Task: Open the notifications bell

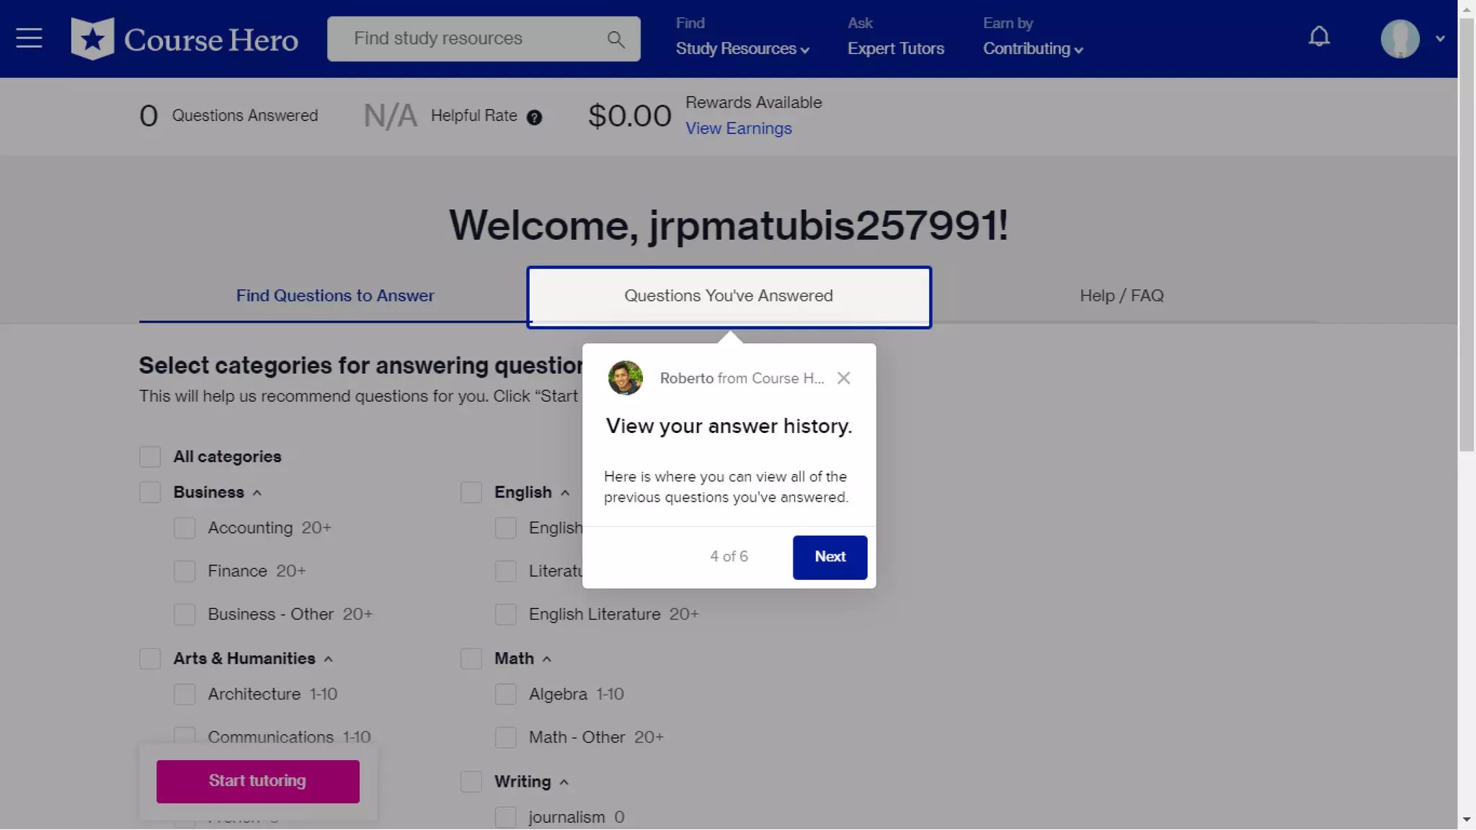Action: [1319, 37]
